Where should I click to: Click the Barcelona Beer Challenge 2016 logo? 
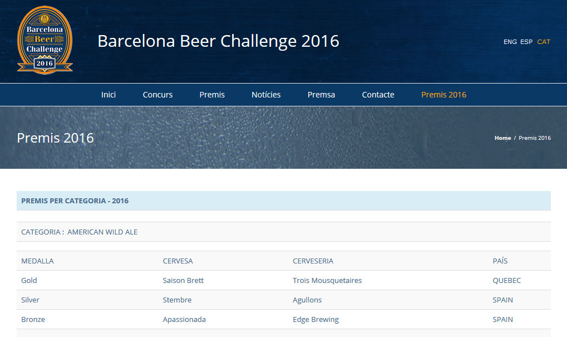tap(45, 40)
